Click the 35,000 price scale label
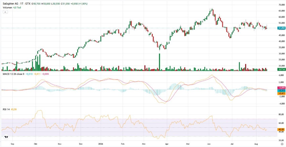This screenshot has width=286, height=147. coord(282,48)
